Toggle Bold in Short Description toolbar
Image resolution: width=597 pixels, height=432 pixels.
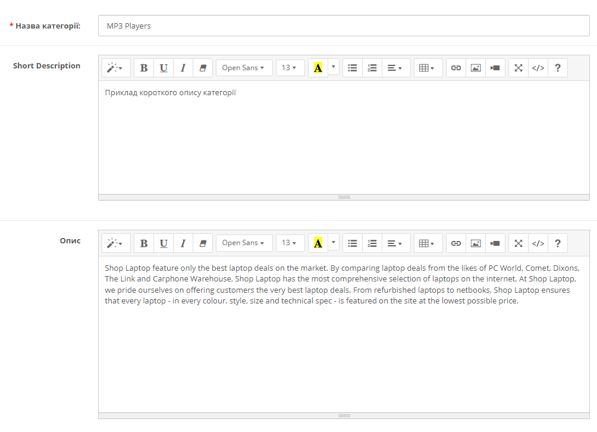pyautogui.click(x=144, y=68)
